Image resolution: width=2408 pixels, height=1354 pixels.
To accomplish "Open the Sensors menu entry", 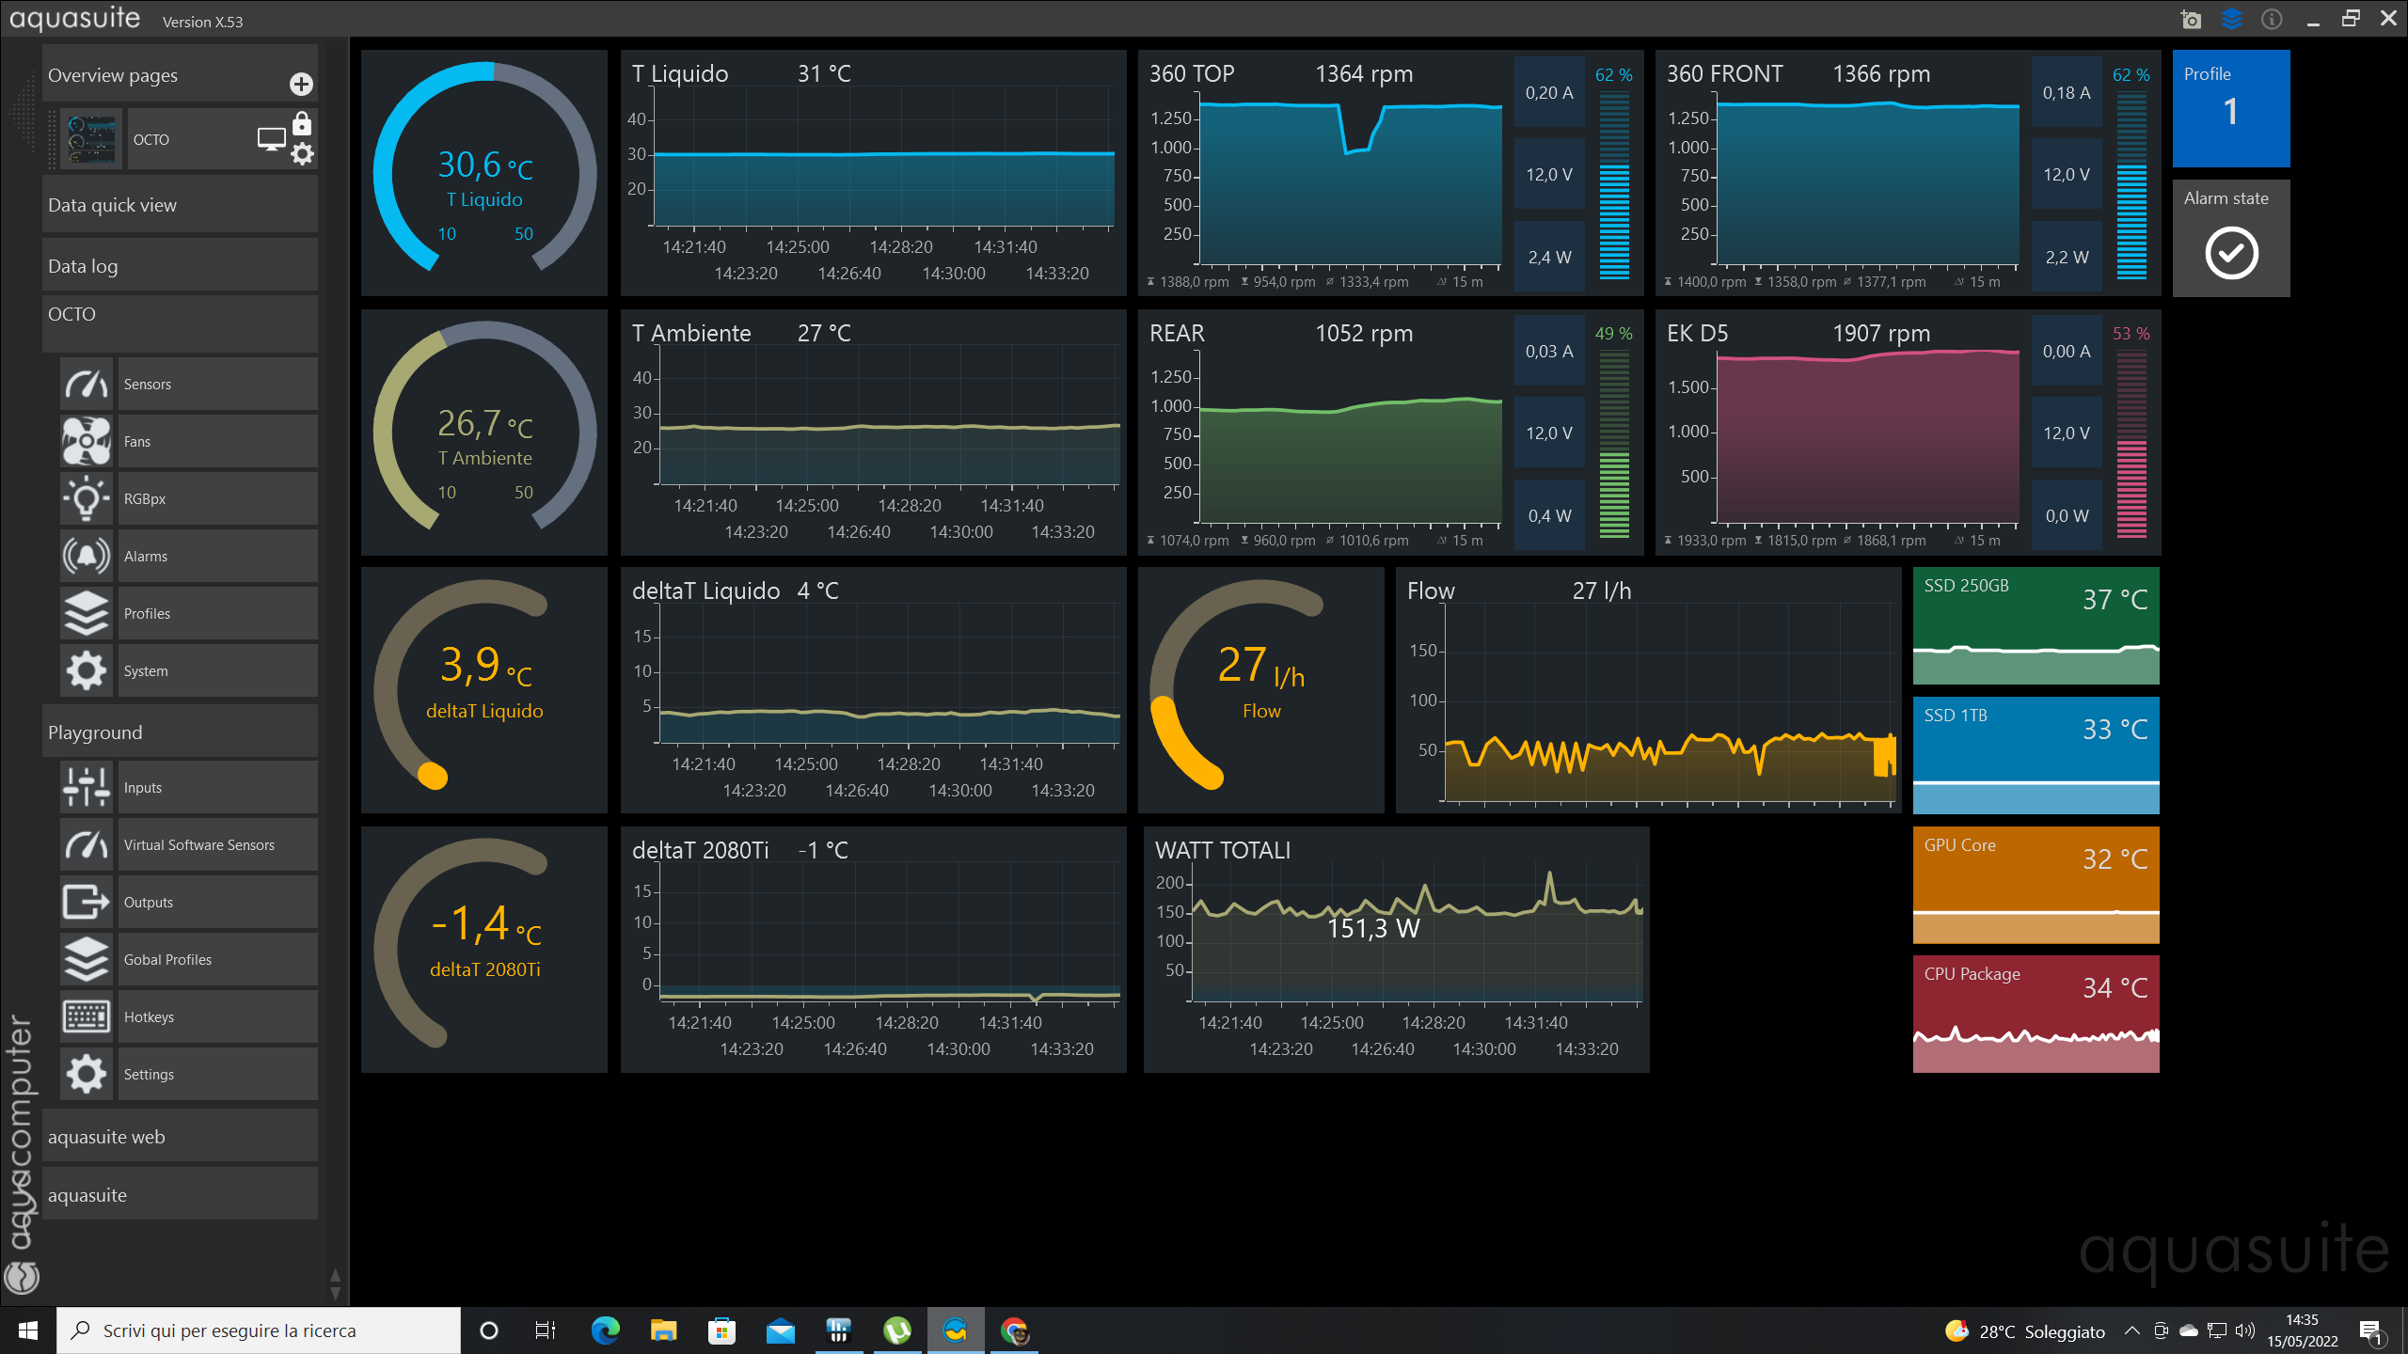I will pyautogui.click(x=218, y=385).
